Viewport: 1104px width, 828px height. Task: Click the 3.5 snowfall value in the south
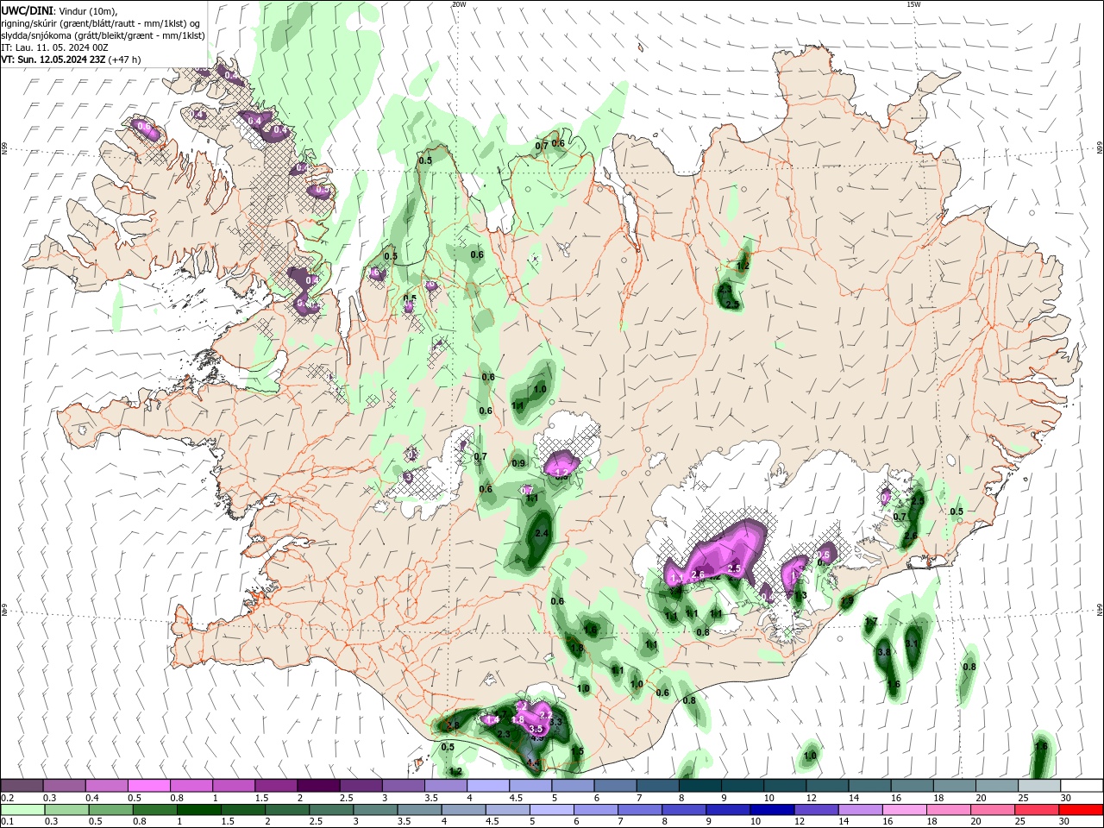pos(535,729)
